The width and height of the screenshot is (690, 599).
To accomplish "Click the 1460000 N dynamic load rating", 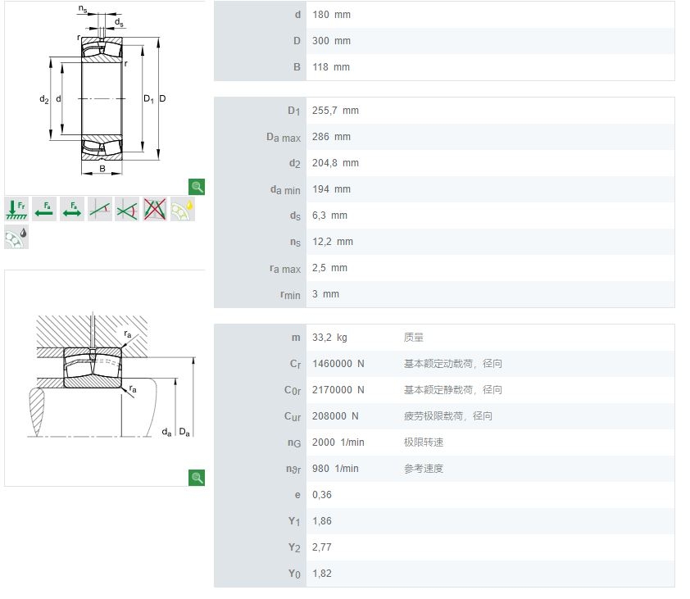I will pos(338,364).
